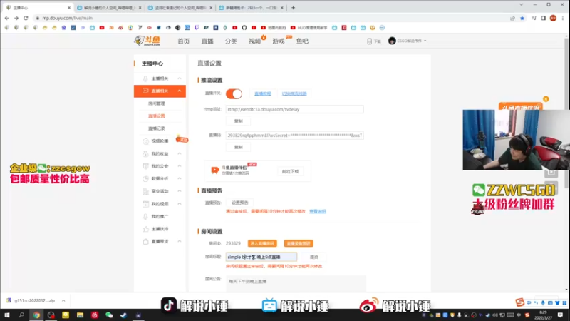
Task: Collapse the 直播相关 section chevron
Action: [180, 91]
